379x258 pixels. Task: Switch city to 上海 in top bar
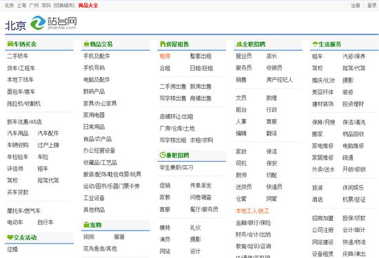coord(21,6)
